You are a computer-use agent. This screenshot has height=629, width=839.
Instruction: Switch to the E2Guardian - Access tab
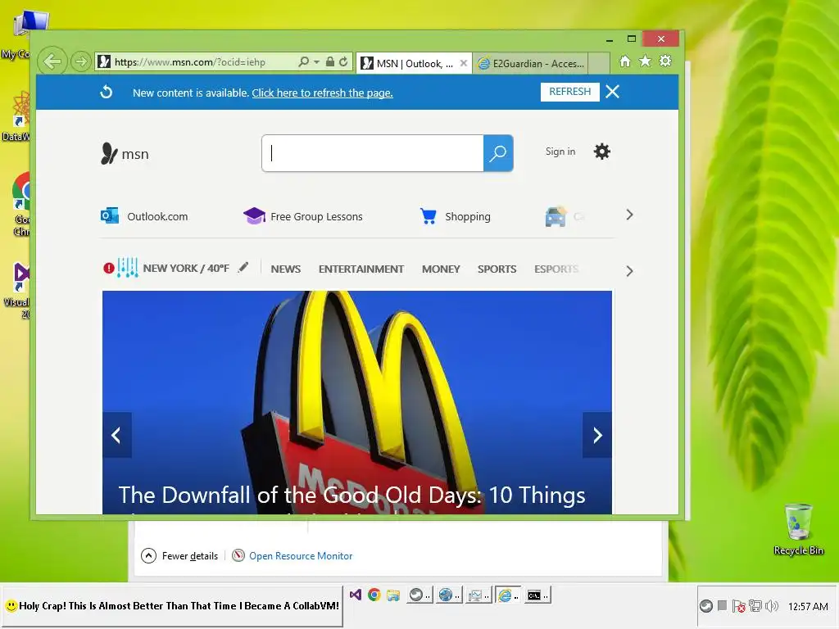click(x=531, y=64)
